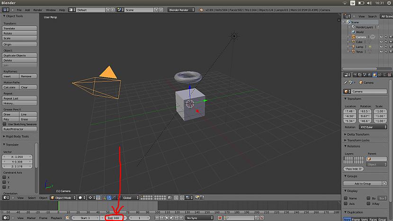Screen dimensions: 393x221
Task: Play the animation forward
Action: pyautogui.click(x=172, y=218)
